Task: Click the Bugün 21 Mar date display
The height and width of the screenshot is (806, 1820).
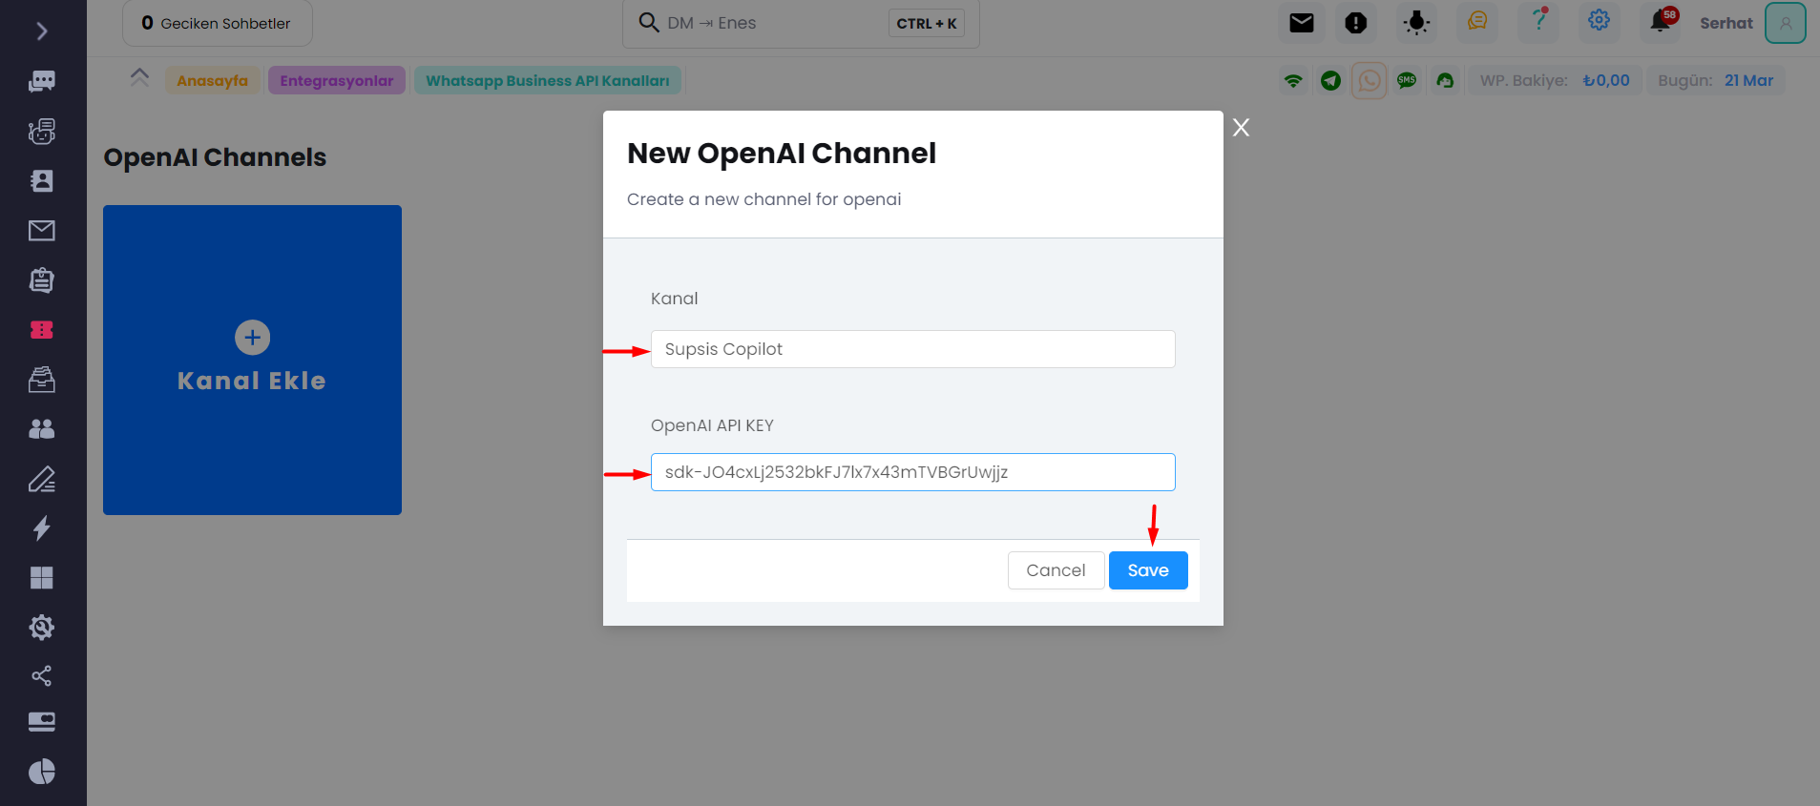Action: tap(1716, 81)
